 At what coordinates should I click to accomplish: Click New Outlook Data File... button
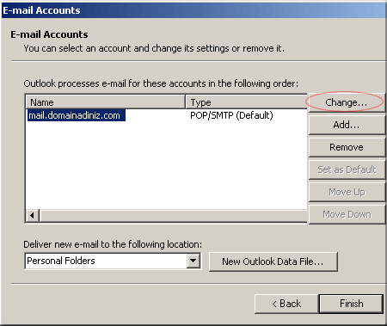[x=273, y=261]
